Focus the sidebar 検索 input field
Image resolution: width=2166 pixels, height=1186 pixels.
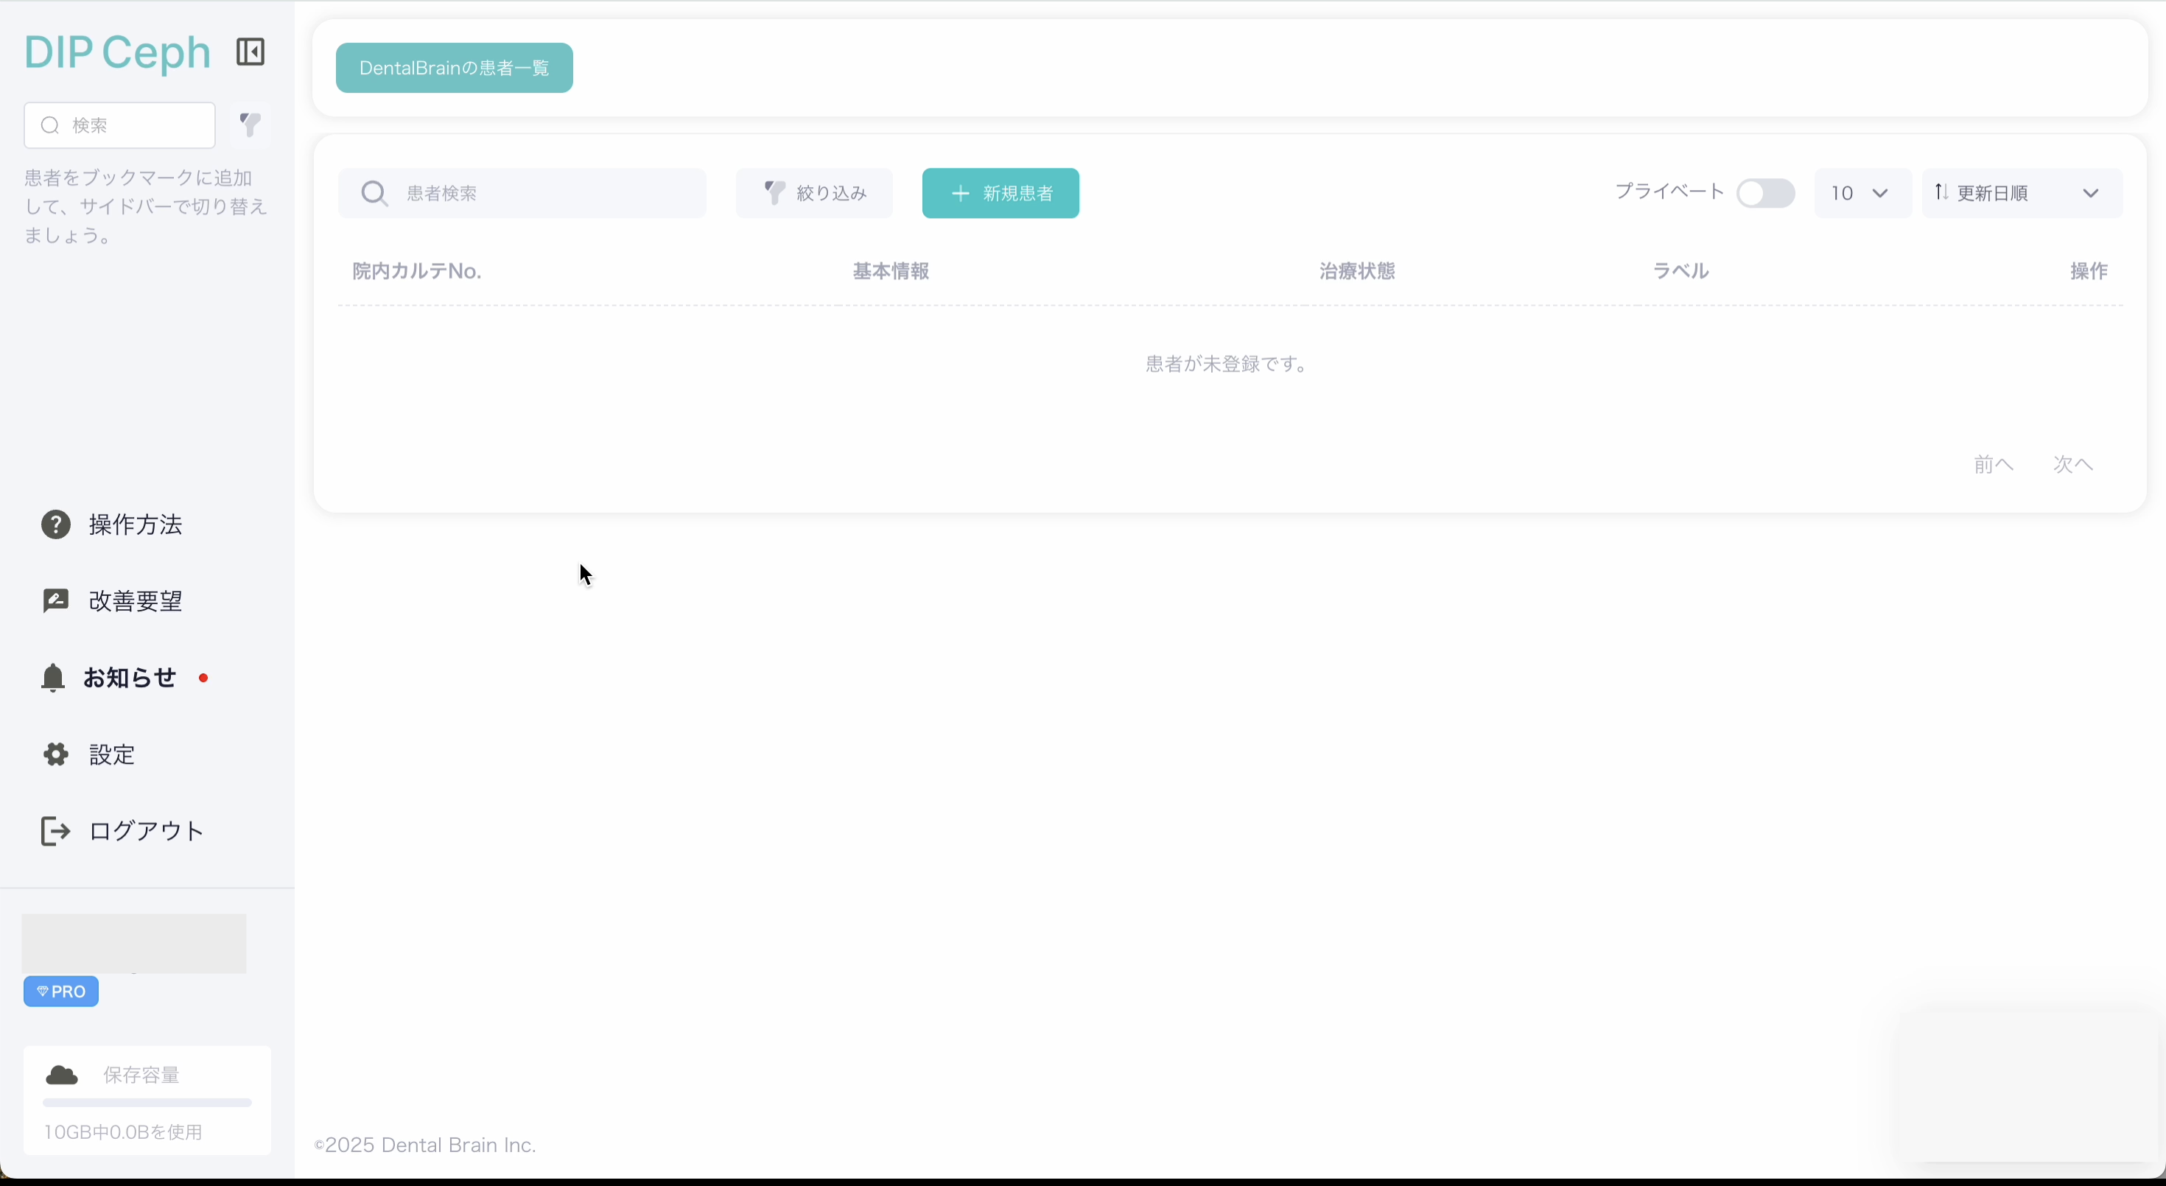tap(135, 125)
